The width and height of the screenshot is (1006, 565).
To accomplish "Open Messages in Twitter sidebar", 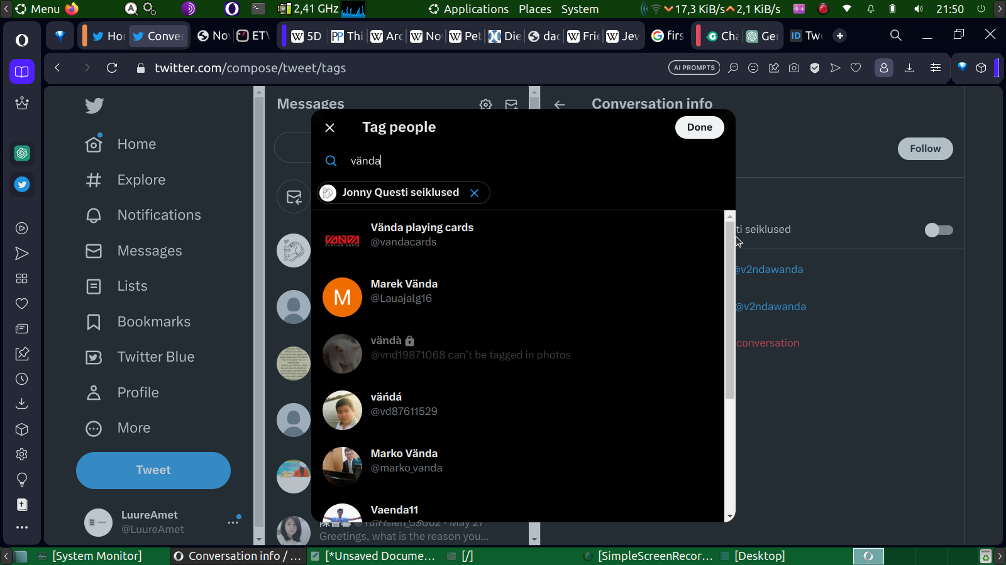I will 134,250.
